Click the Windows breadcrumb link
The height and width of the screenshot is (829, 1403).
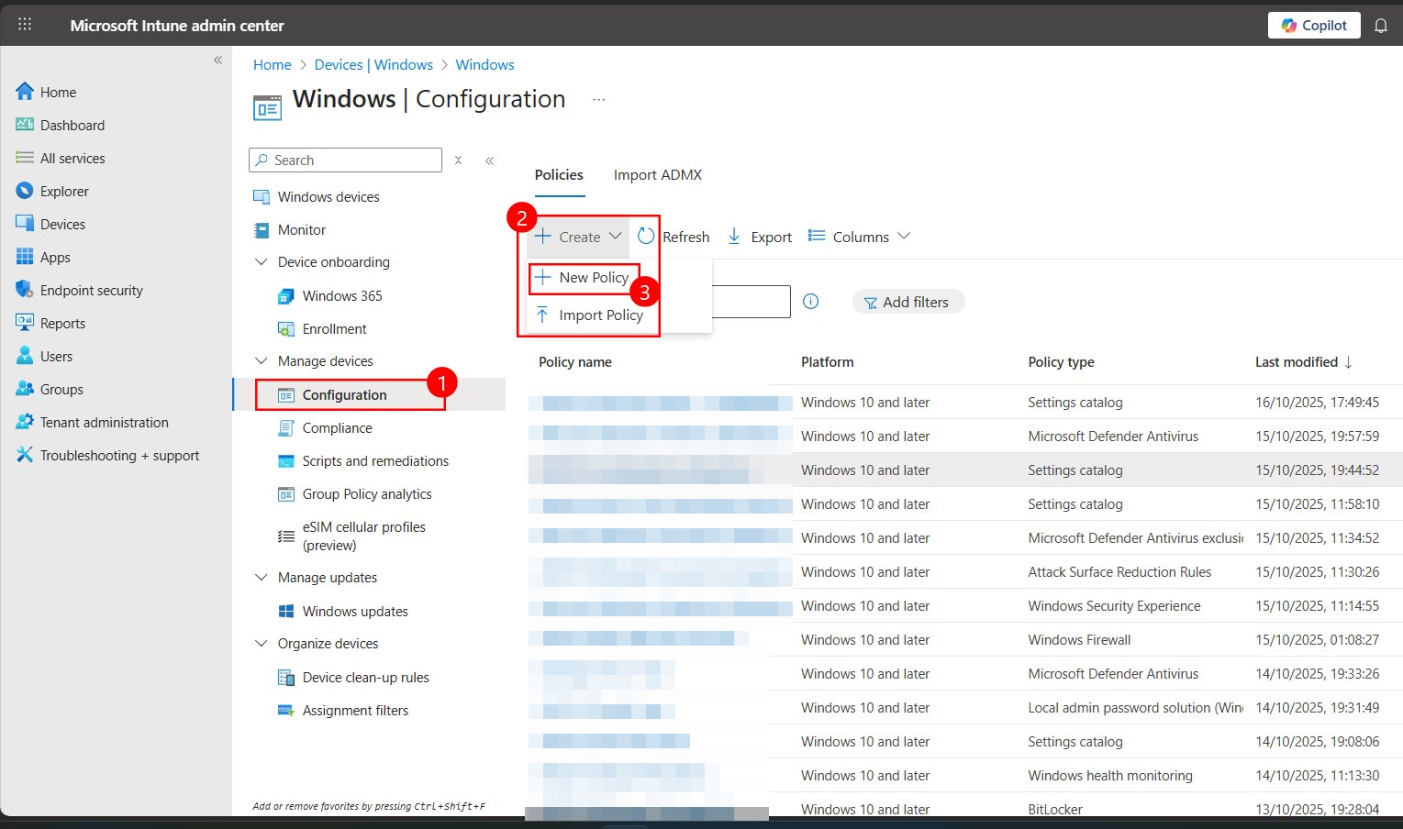click(x=484, y=65)
